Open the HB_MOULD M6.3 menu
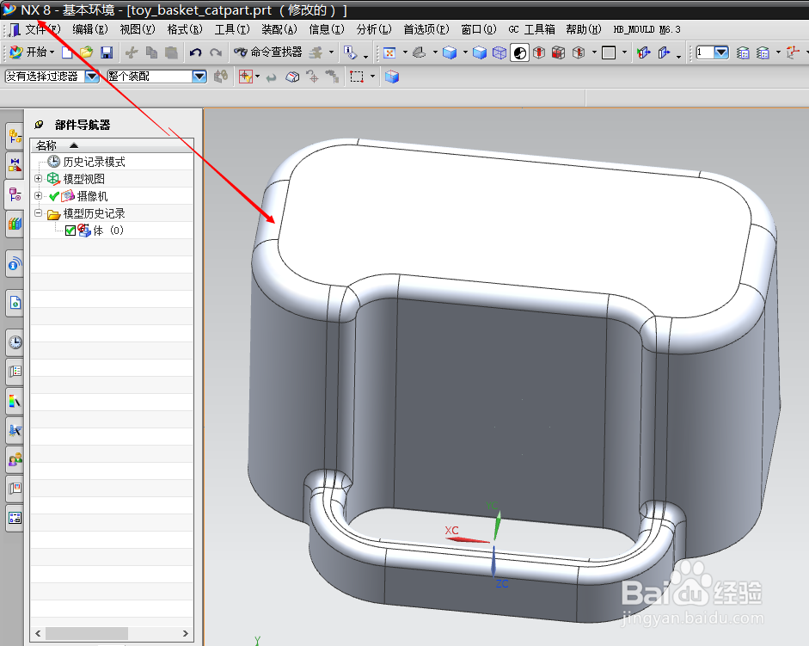This screenshot has height=646, width=809. click(x=647, y=29)
